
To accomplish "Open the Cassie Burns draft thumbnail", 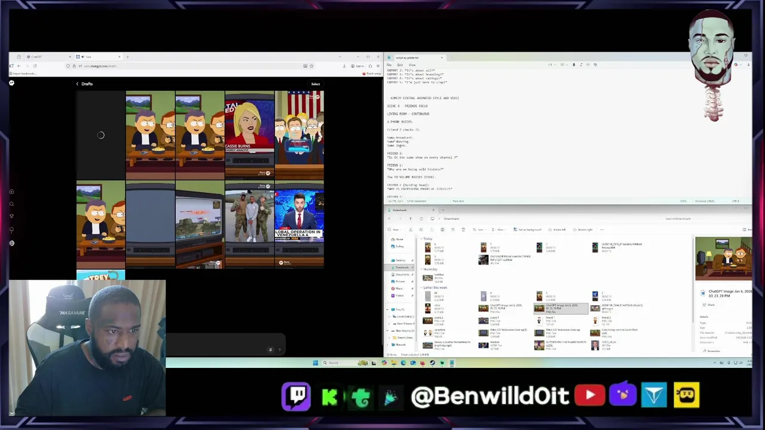I will pyautogui.click(x=249, y=134).
